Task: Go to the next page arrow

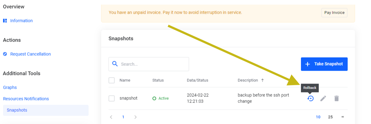Action: (136, 117)
